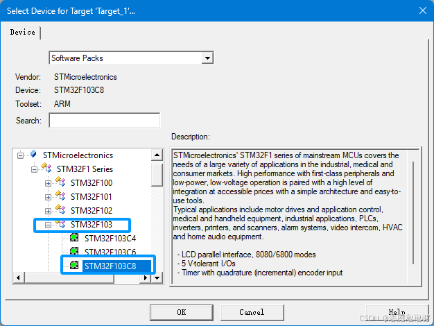
Task: Click the STM32F101 subfamily icon
Action: coord(60,196)
